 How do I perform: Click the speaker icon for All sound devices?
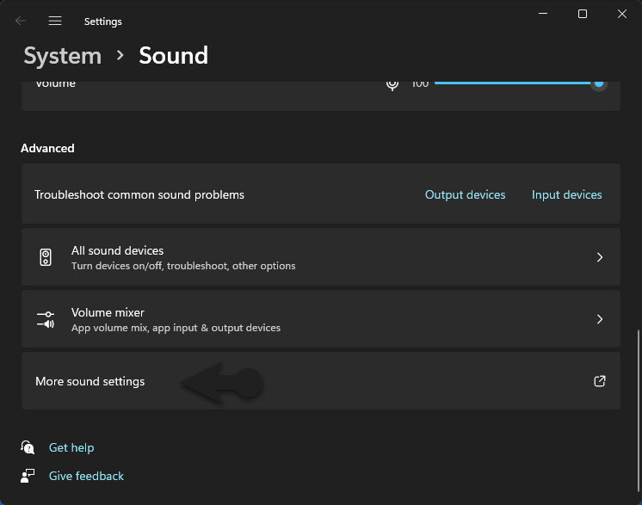46,257
